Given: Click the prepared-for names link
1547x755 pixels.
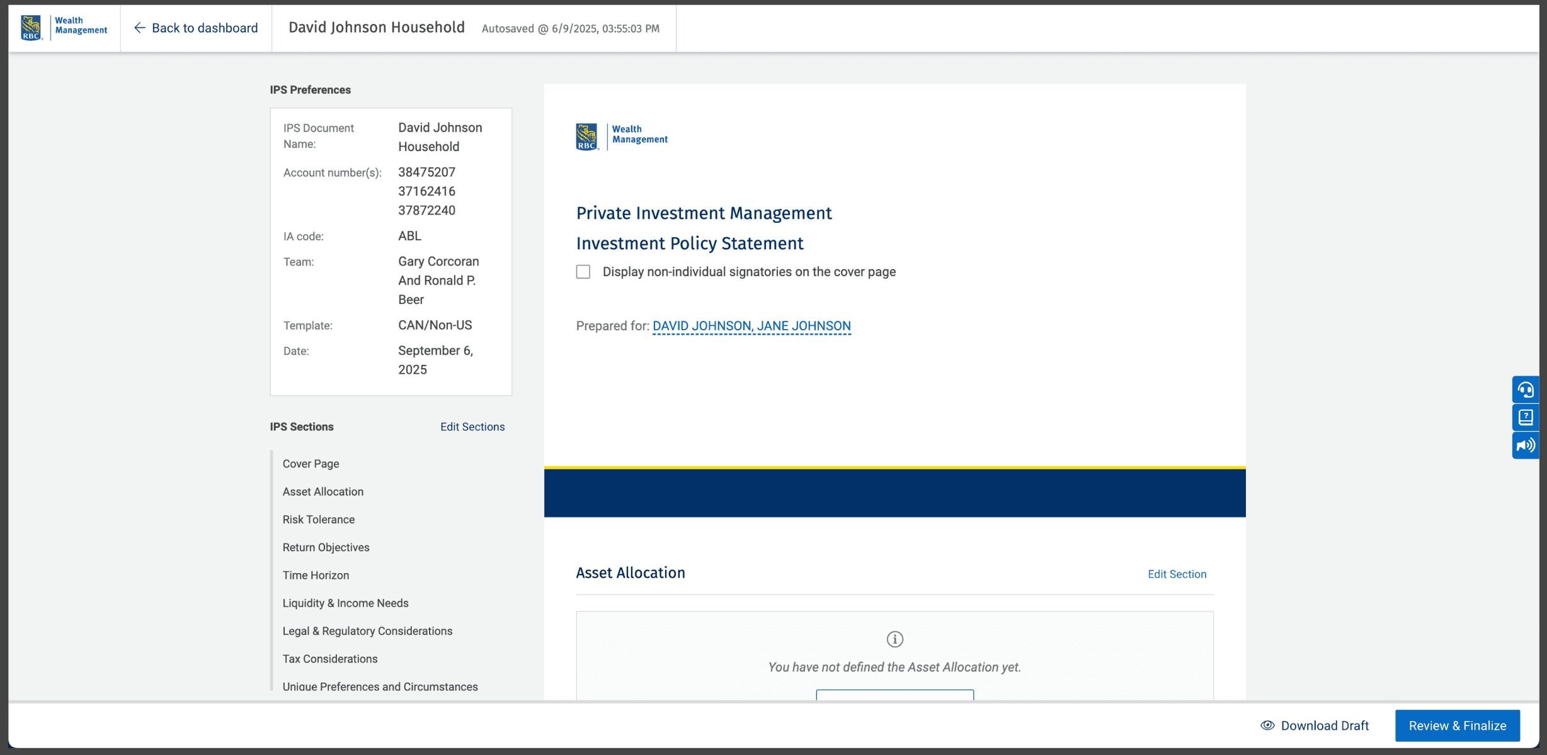Looking at the screenshot, I should (751, 326).
